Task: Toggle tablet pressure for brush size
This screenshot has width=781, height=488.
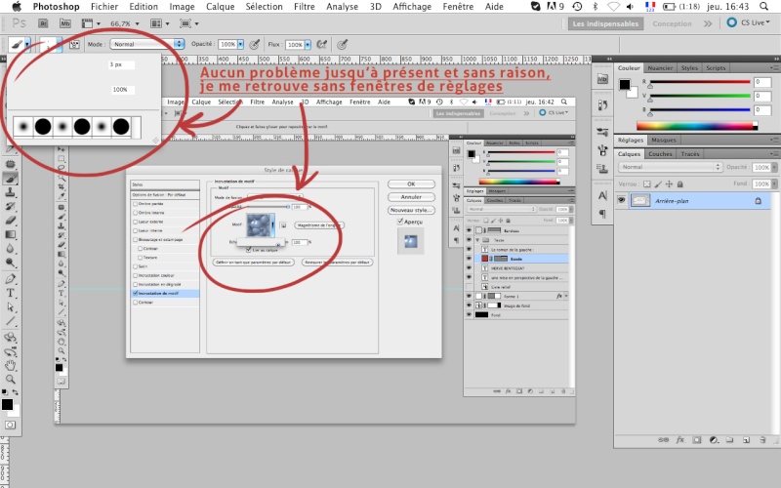Action: tap(342, 44)
